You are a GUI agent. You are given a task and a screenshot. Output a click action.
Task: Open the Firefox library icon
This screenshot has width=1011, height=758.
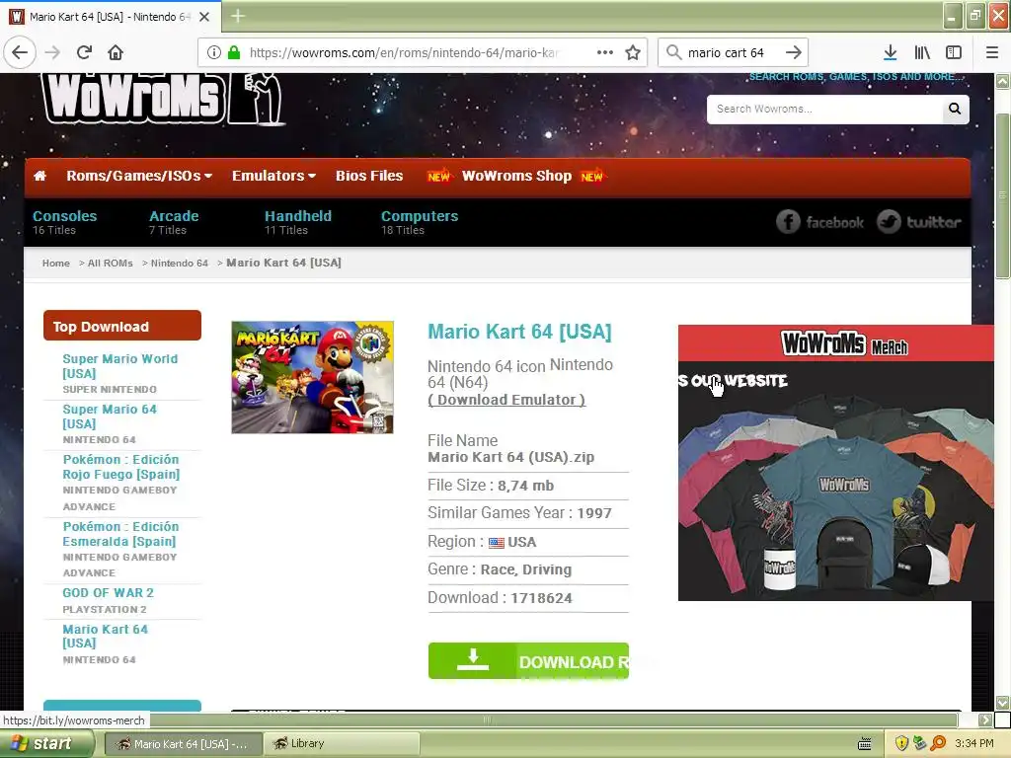point(922,52)
